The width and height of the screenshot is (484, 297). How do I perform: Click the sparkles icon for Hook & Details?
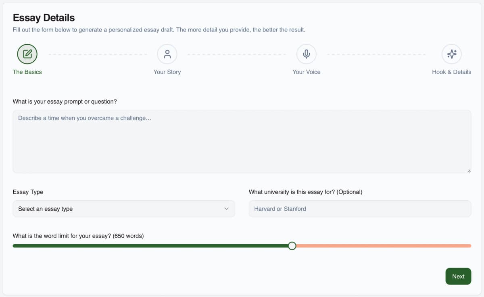pyautogui.click(x=452, y=54)
